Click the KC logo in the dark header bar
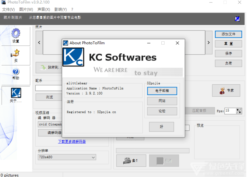The width and height of the screenshot is (247, 177). (237, 19)
